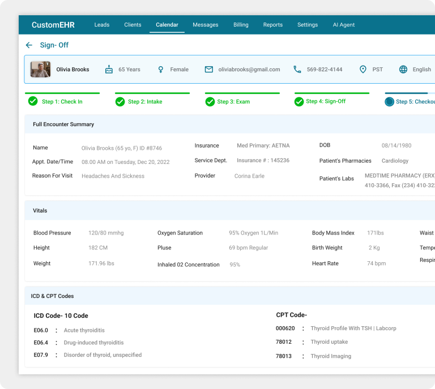Open the Leads menu
The height and width of the screenshot is (389, 435).
[102, 25]
